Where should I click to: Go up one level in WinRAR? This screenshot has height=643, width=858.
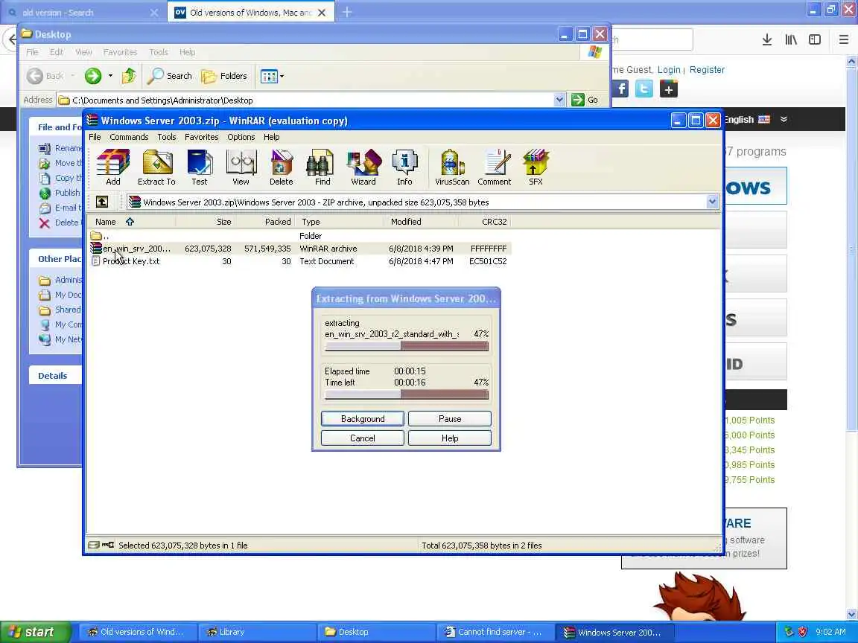(102, 202)
